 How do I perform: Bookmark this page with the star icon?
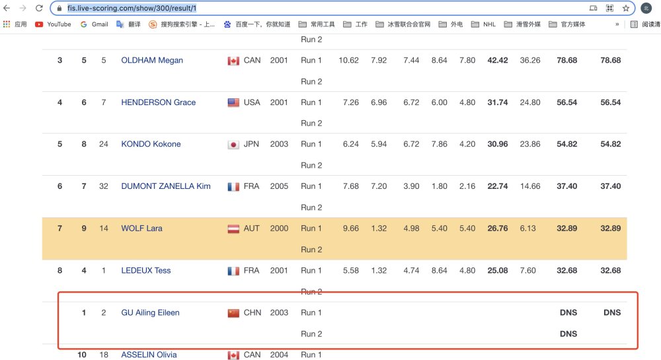pos(625,8)
